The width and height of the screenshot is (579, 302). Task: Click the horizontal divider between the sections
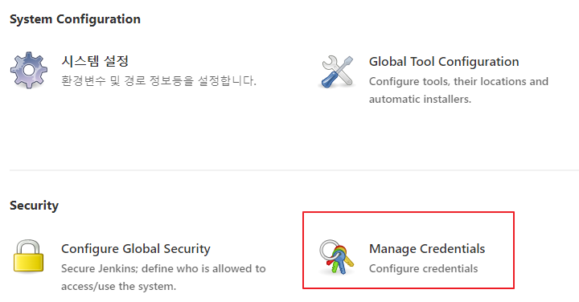pos(294,170)
